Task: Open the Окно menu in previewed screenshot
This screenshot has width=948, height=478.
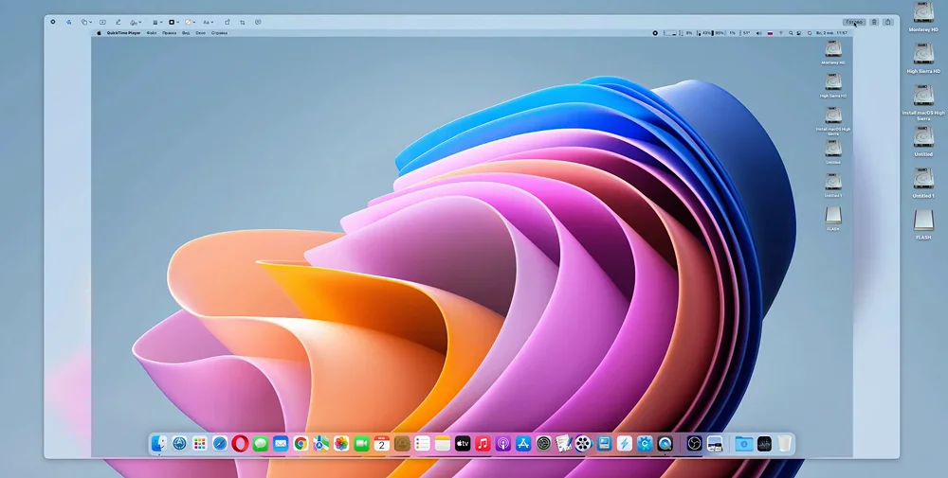Action: click(x=200, y=33)
